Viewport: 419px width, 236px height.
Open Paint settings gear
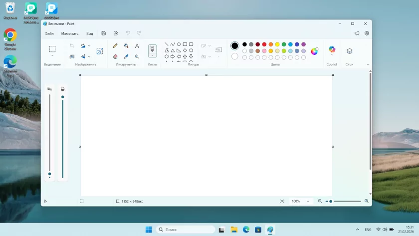coord(367,33)
